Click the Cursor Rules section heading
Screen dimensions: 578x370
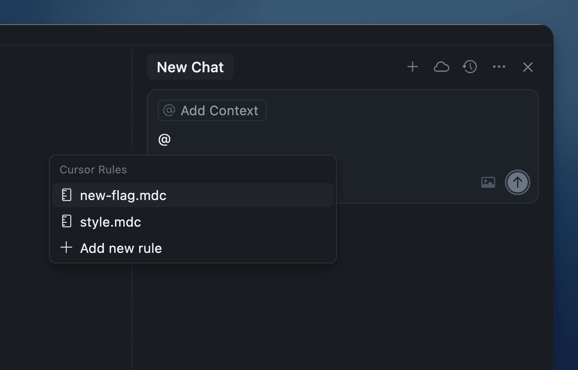pos(93,170)
